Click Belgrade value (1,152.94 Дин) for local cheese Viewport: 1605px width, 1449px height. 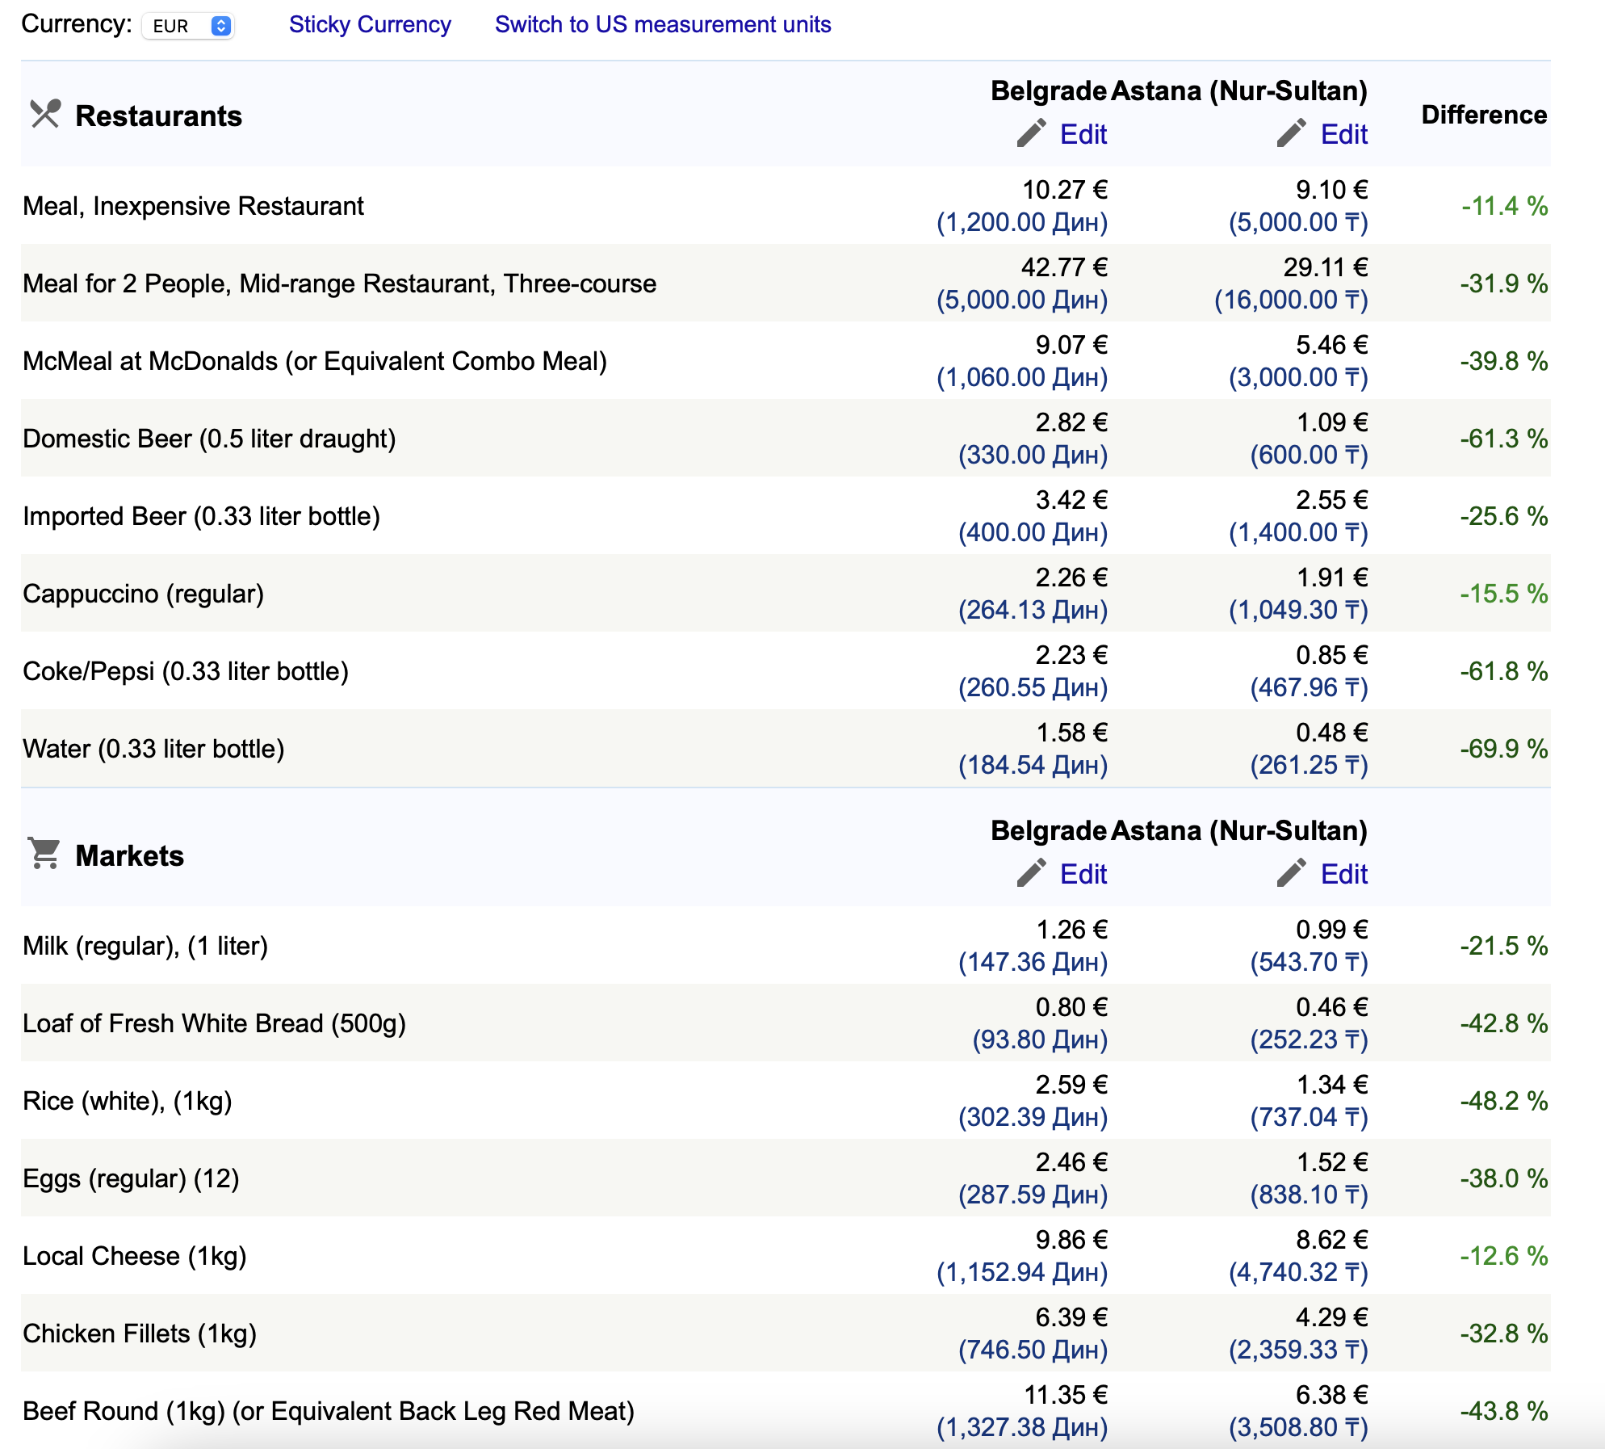[1022, 1272]
